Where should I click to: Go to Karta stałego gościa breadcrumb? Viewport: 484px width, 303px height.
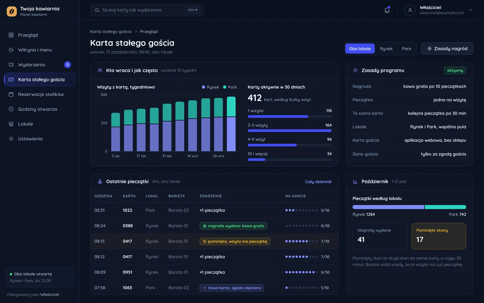111,32
